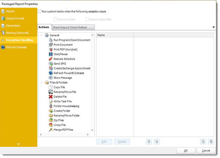The width and height of the screenshot is (220, 158).
Task: Click the left button at bottom right of task list
Action: click(x=203, y=142)
